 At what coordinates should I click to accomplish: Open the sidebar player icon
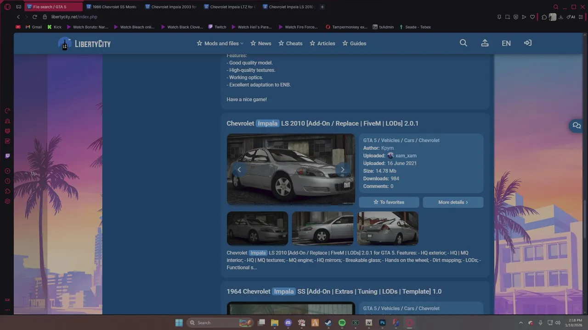(x=7, y=171)
